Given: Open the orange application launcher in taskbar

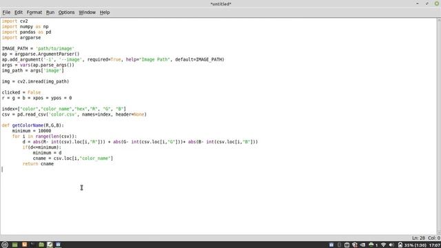Looking at the screenshot, I should [x=25, y=245].
